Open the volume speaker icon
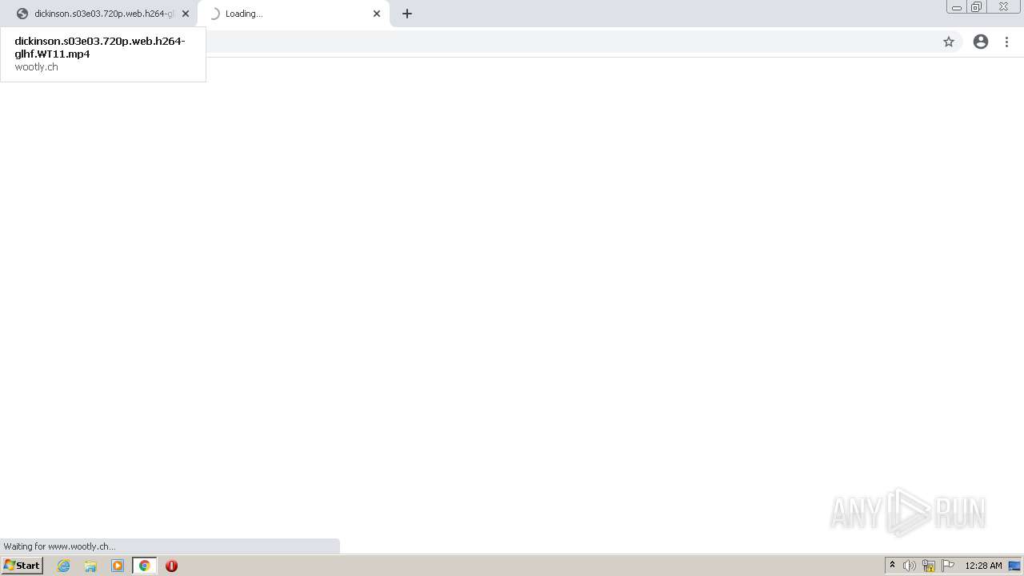 click(910, 566)
